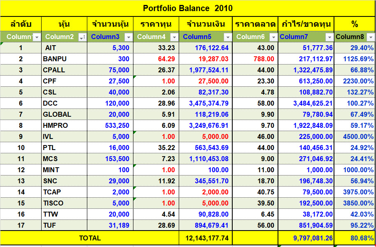Viewport: 376px width, 247px height.
Task: Select the 31,189 share count cell
Action: coord(110,225)
